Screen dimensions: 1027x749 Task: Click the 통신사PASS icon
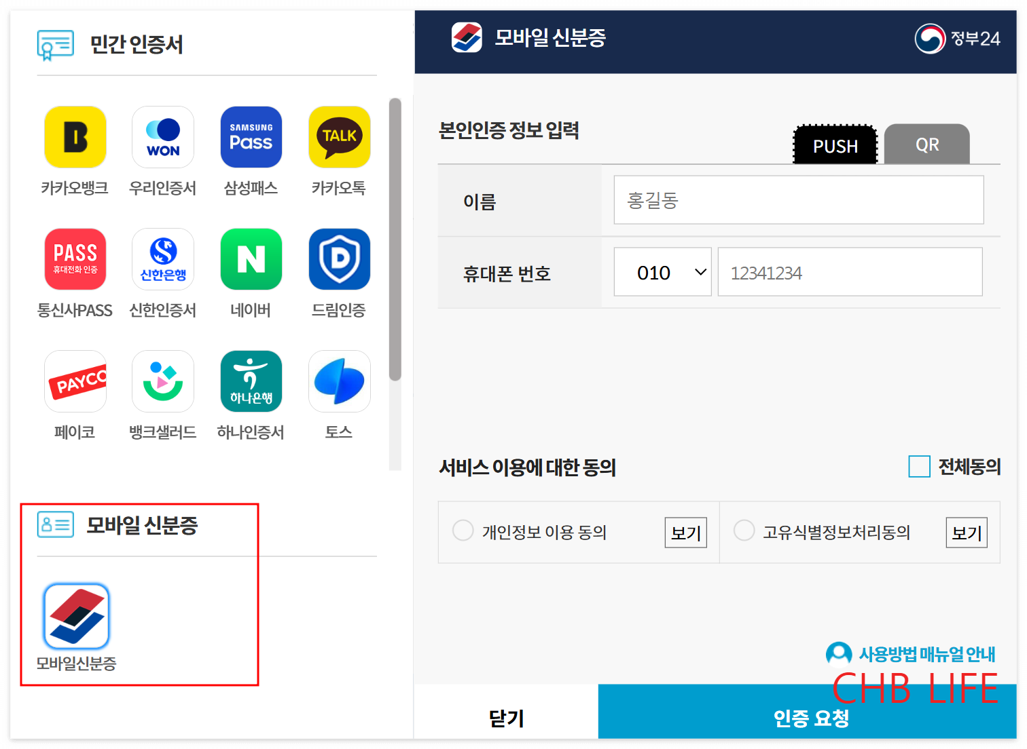click(x=75, y=258)
